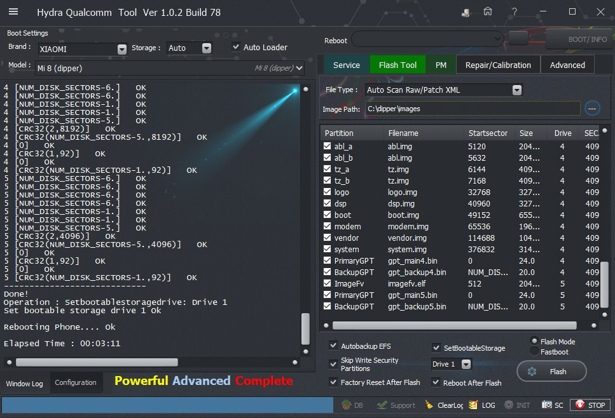Image resolution: width=615 pixels, height=418 pixels.
Task: Click the partition table horizontal scrollbar
Action: [455, 325]
